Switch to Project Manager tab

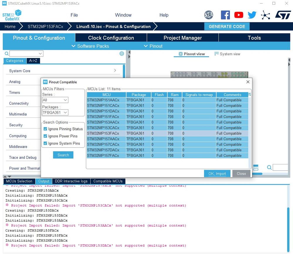(x=183, y=38)
